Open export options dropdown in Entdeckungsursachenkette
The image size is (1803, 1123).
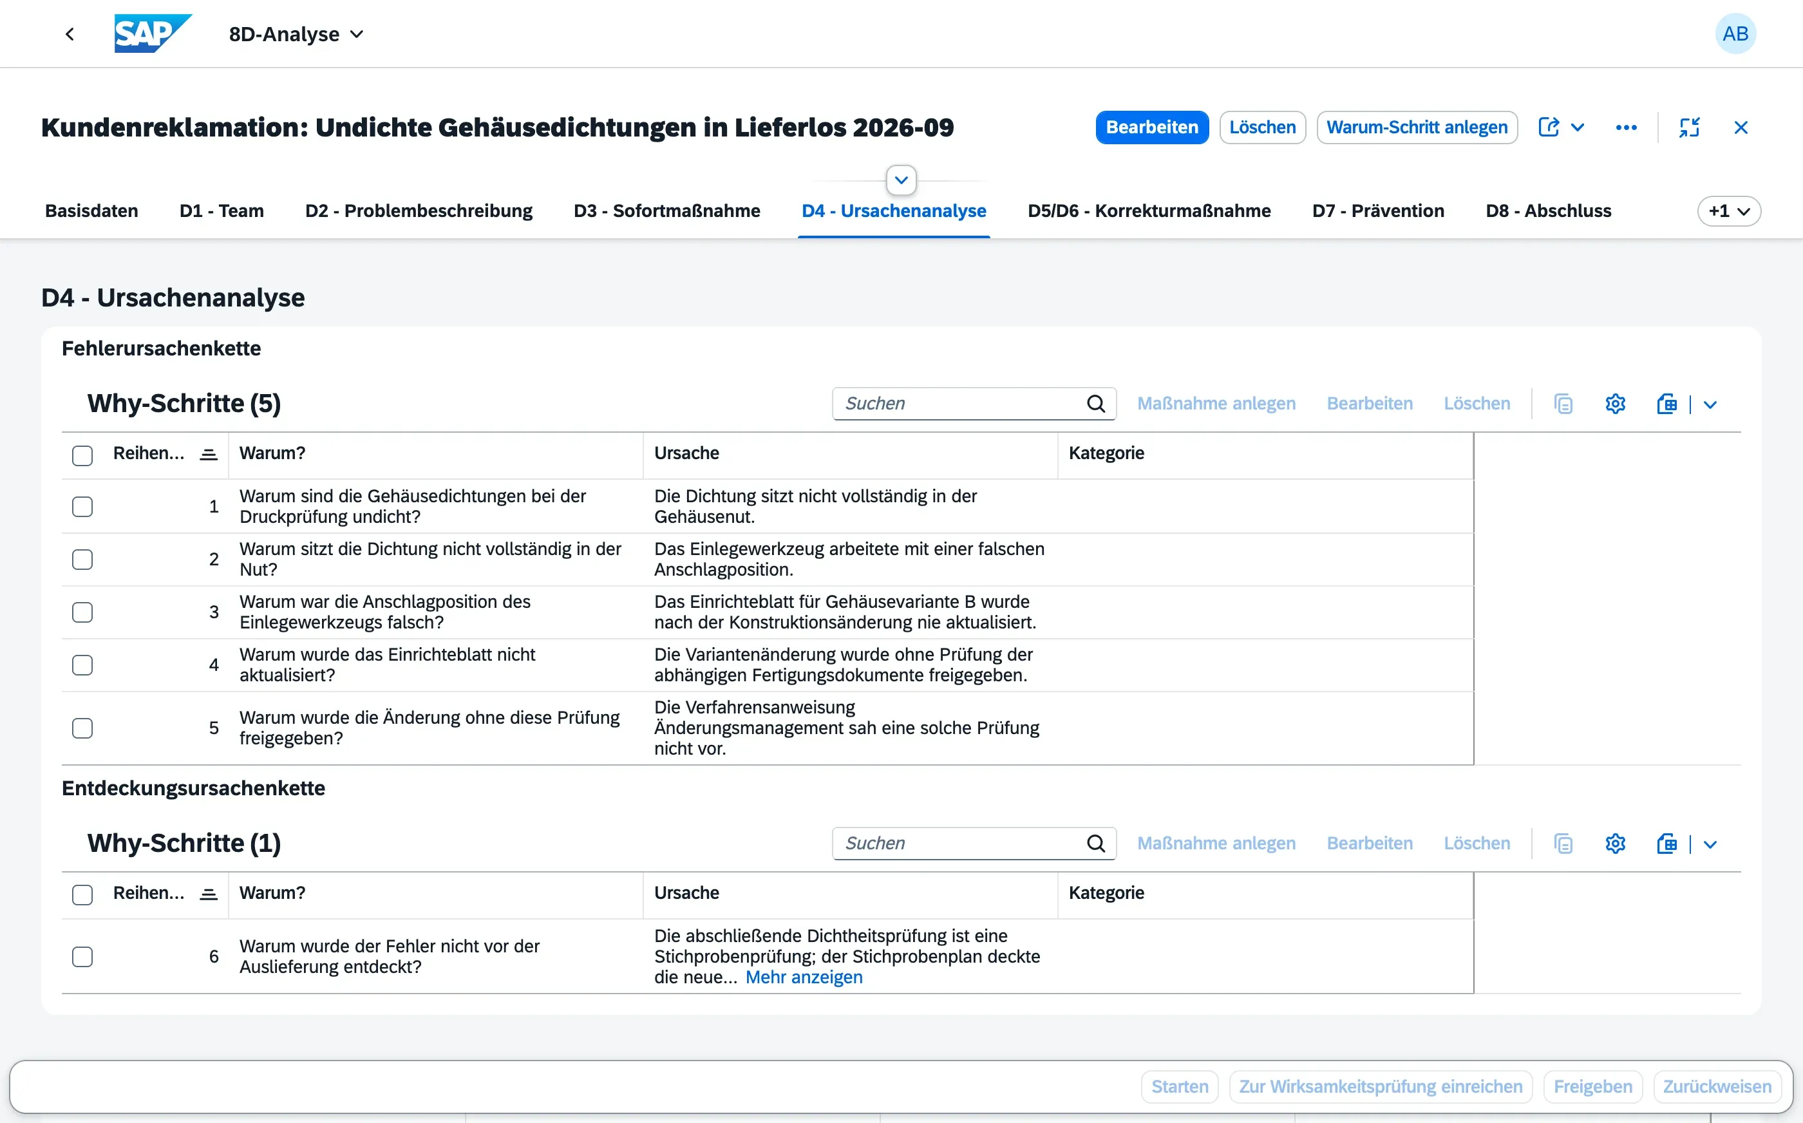[1710, 844]
